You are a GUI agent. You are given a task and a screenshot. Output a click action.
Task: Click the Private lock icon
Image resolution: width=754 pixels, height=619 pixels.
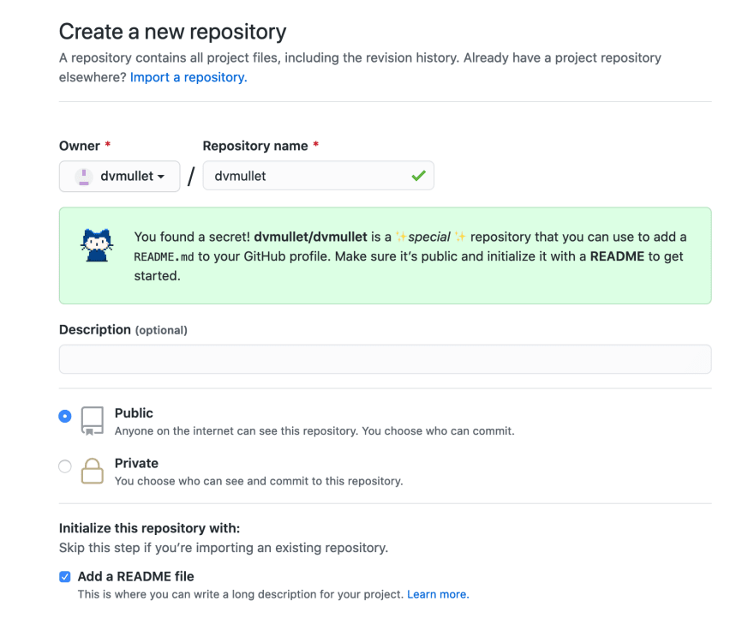[93, 471]
